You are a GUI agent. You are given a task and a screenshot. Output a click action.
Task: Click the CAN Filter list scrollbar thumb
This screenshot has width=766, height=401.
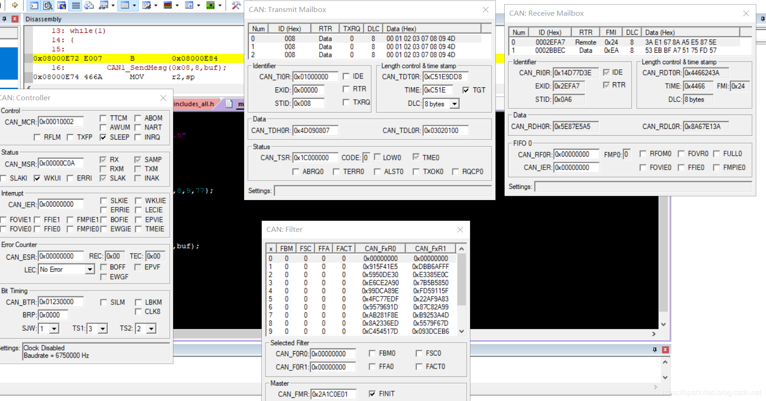click(x=461, y=279)
